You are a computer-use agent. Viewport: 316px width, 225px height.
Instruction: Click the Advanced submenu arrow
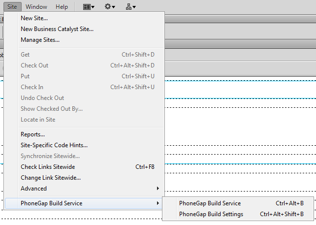coord(158,189)
